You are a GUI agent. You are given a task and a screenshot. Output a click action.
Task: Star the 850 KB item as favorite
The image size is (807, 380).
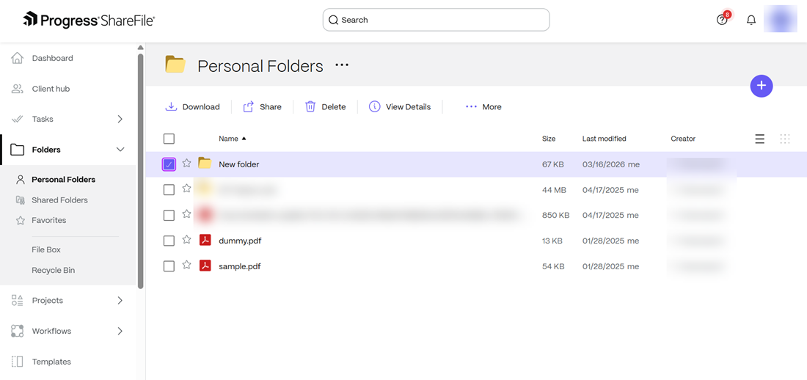click(x=186, y=213)
